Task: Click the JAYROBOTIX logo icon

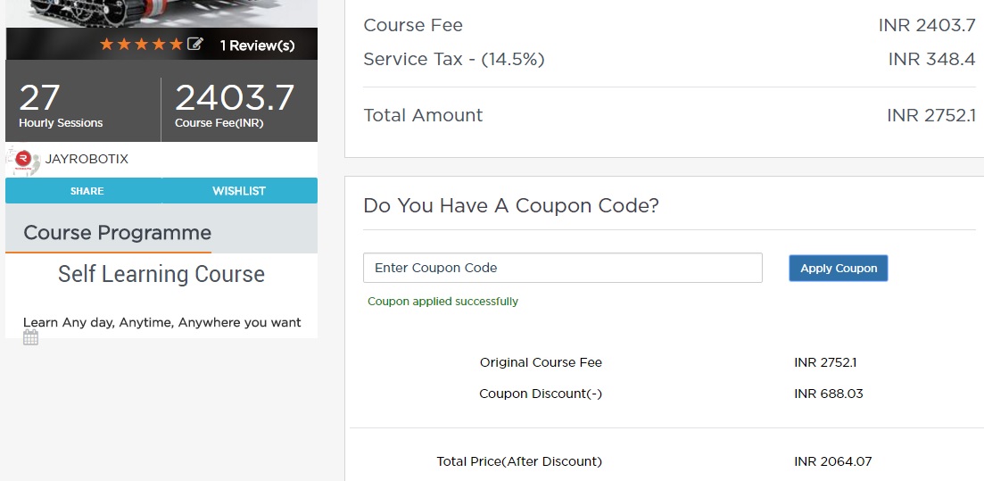Action: pyautogui.click(x=24, y=160)
